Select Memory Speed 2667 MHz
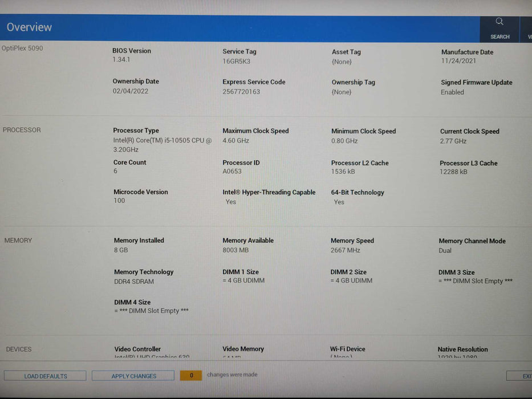Viewport: 532px width, 399px height. tap(346, 250)
